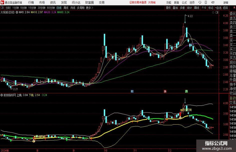Switch to the 15分钟 period tab

tap(32, 8)
